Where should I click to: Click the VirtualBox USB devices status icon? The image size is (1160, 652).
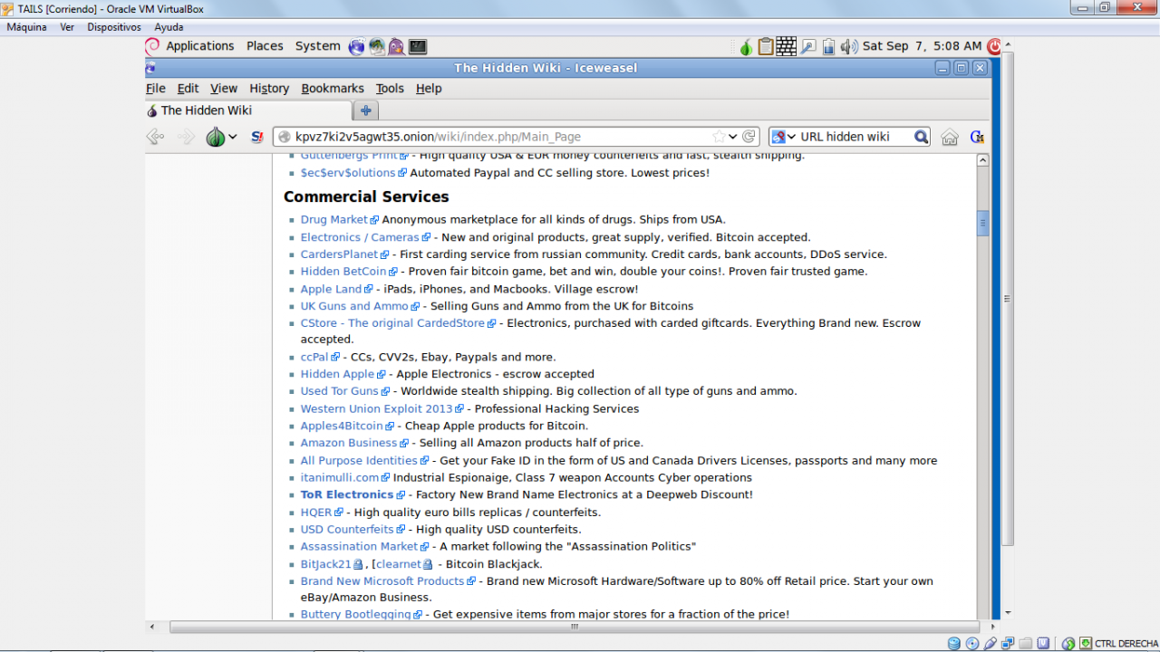989,644
